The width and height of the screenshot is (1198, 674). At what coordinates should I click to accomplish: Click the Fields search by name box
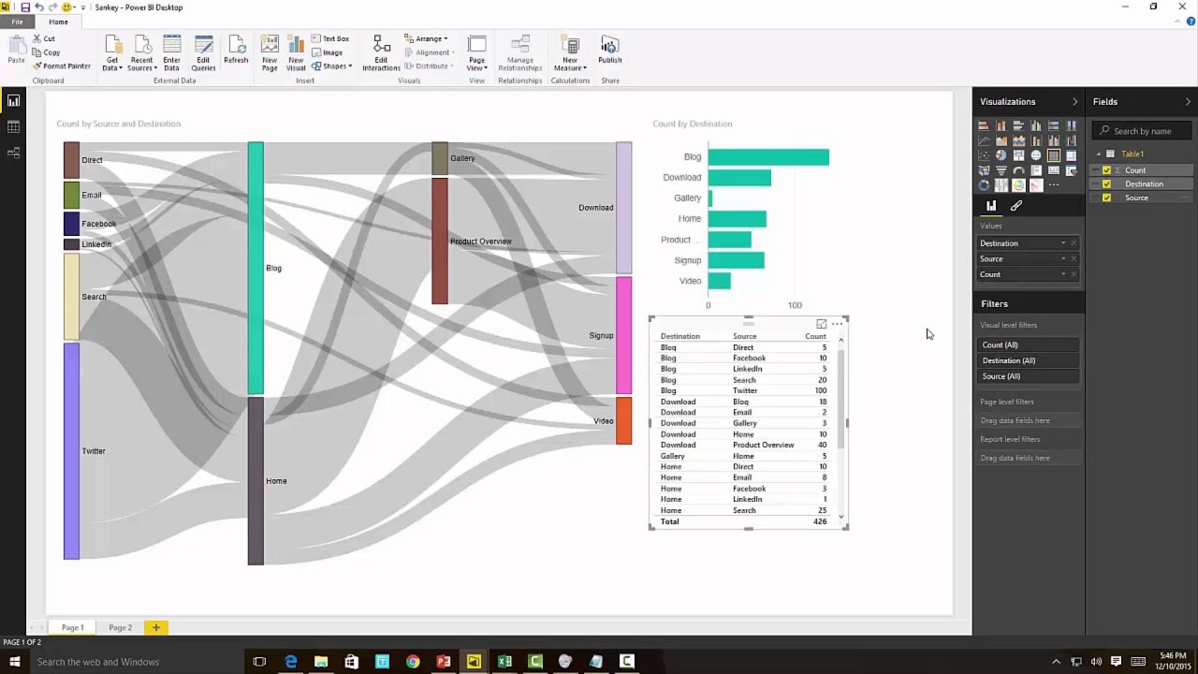pos(1141,131)
